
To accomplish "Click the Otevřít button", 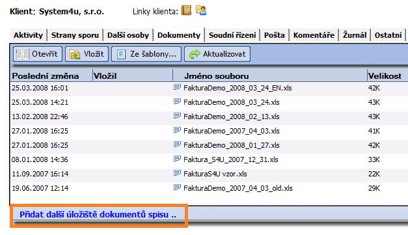I will pos(38,54).
